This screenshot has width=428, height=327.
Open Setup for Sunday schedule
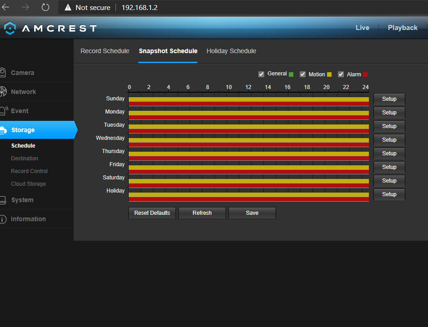click(389, 99)
